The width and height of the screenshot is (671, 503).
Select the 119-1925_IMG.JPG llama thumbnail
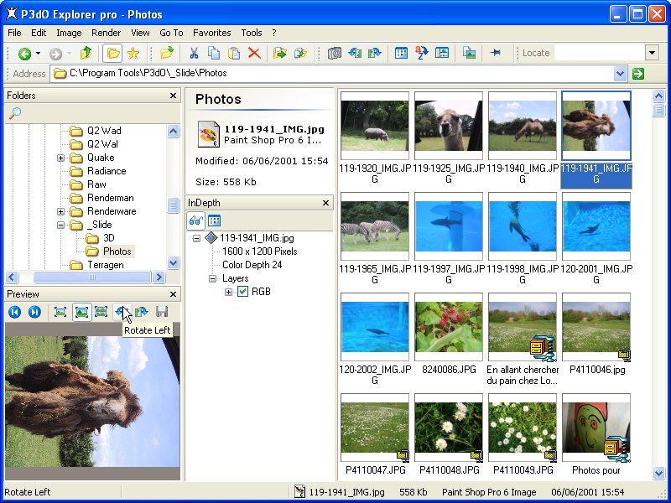coord(449,125)
